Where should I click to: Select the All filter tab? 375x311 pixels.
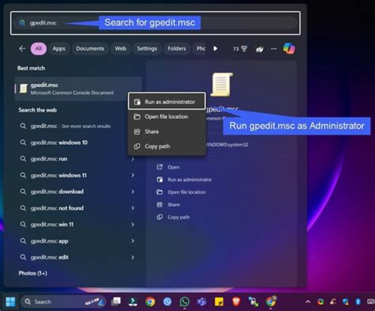[39, 48]
